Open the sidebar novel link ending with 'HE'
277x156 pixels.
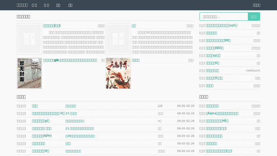pyautogui.click(x=217, y=121)
